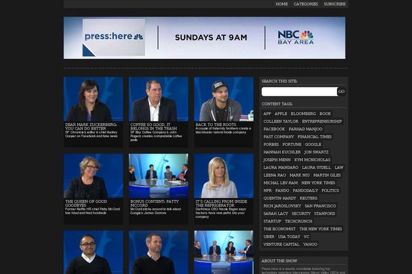
Task: Select the BLOOMBERG content tag
Action: pyautogui.click(x=304, y=114)
